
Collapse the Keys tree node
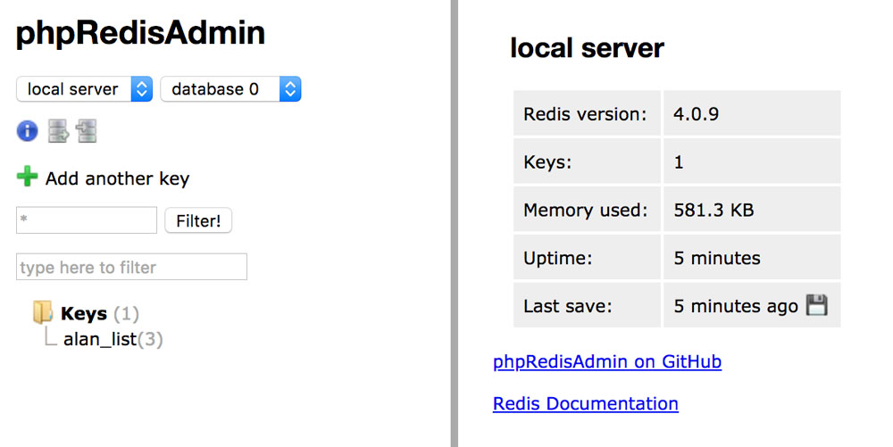coord(84,313)
